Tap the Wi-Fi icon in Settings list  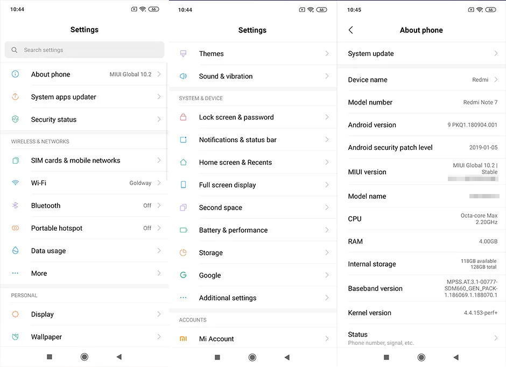15,183
